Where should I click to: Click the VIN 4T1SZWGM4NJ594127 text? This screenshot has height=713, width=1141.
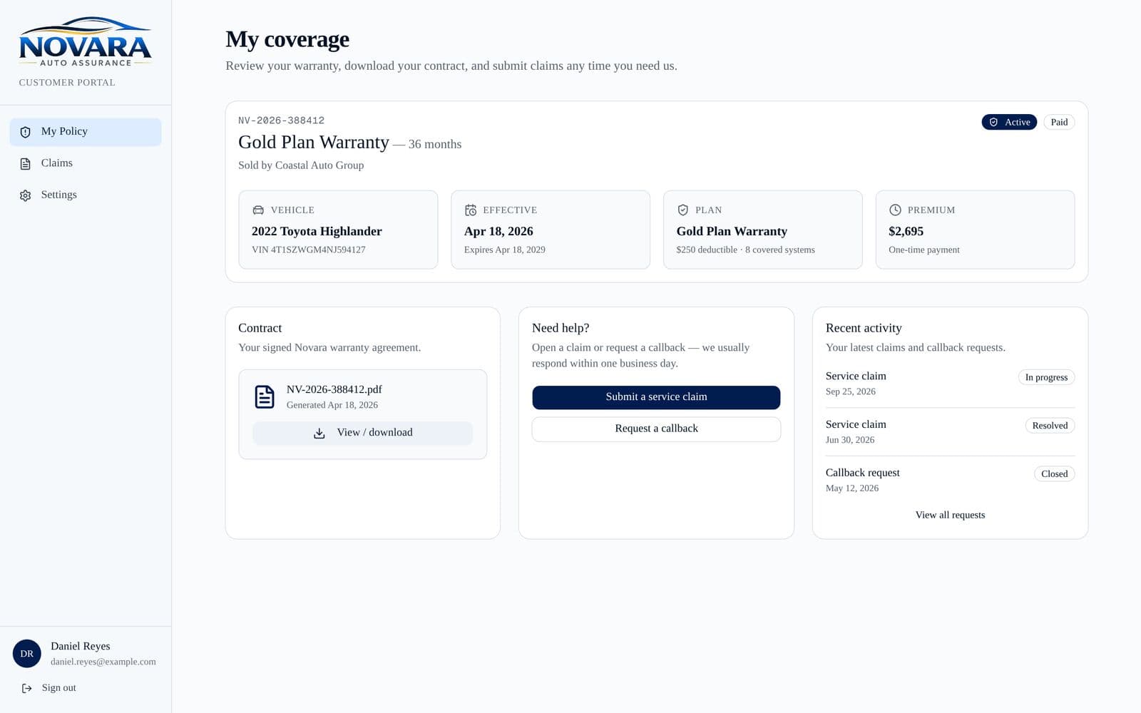[x=309, y=250]
